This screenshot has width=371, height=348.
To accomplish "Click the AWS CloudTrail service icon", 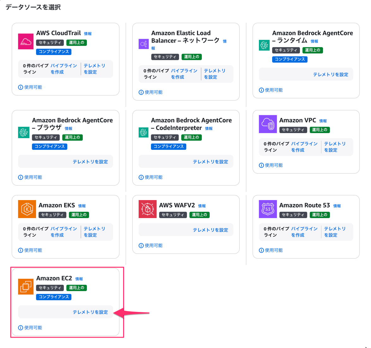I will (x=26, y=41).
